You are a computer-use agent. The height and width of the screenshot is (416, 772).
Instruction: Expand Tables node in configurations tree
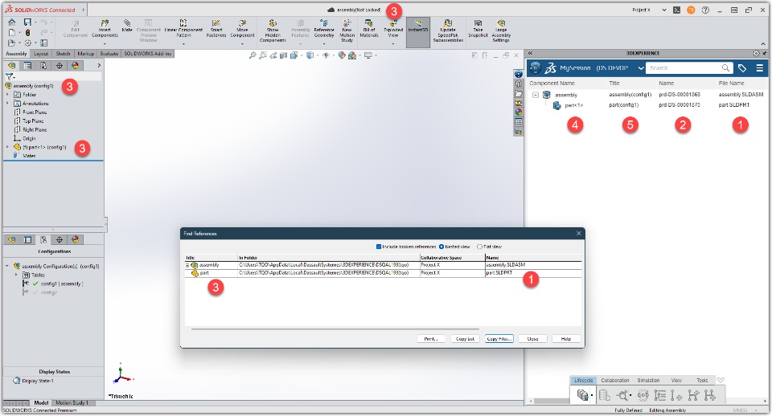(x=16, y=275)
